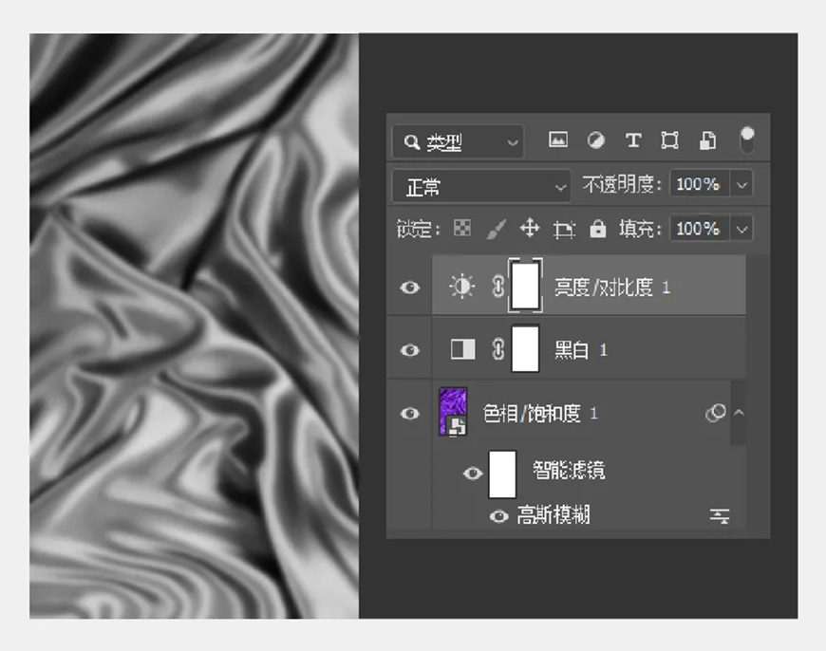Click the pixel layers filter icon
The width and height of the screenshot is (826, 651).
558,139
